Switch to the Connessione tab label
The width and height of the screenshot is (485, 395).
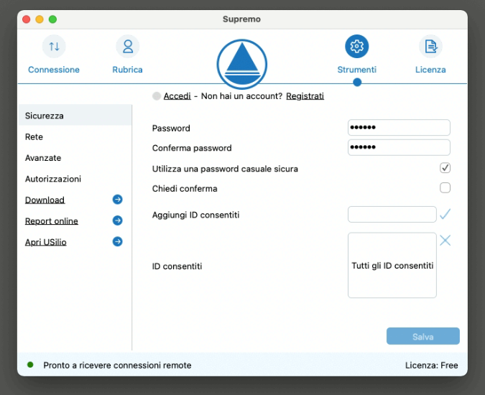click(x=54, y=70)
